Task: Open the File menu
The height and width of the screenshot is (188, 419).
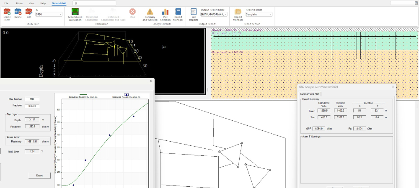Action: (x=6, y=3)
